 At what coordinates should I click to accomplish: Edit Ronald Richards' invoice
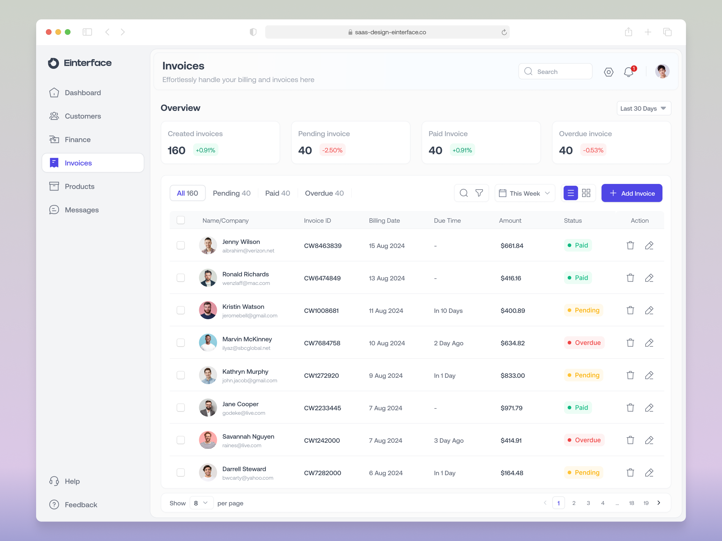[649, 278]
